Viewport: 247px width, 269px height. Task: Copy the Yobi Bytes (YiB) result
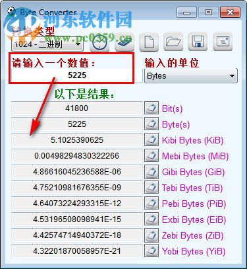coord(151,250)
